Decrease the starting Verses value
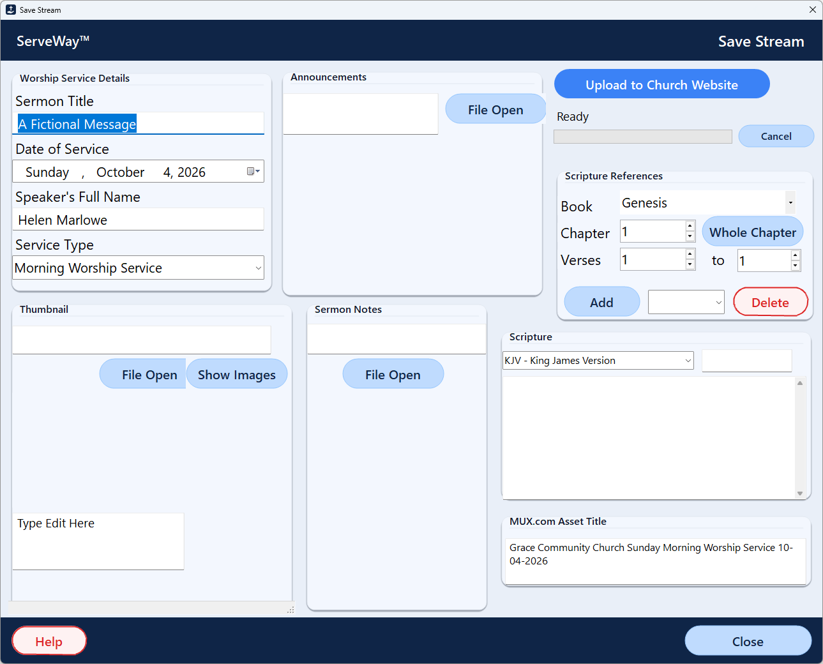 690,264
